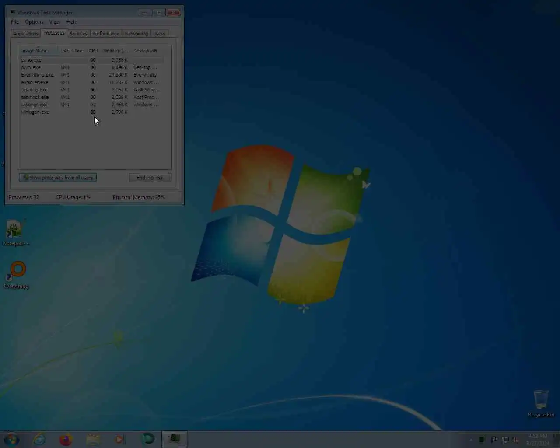Sort by User Name column header
560x448 pixels.
72,51
